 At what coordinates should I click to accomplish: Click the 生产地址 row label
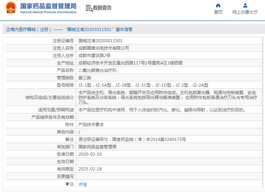pos(65,63)
